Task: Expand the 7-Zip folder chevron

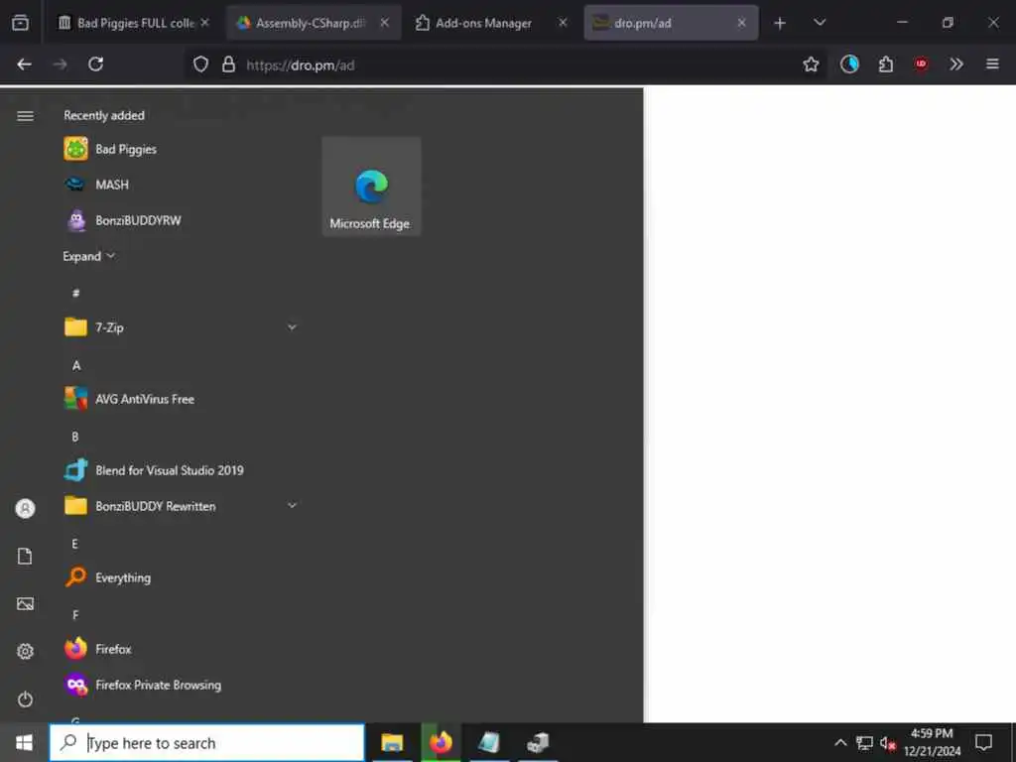Action: [292, 327]
